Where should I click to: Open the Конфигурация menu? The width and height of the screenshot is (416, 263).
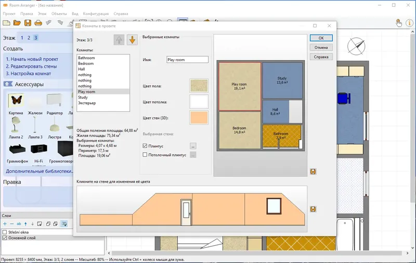96,14
